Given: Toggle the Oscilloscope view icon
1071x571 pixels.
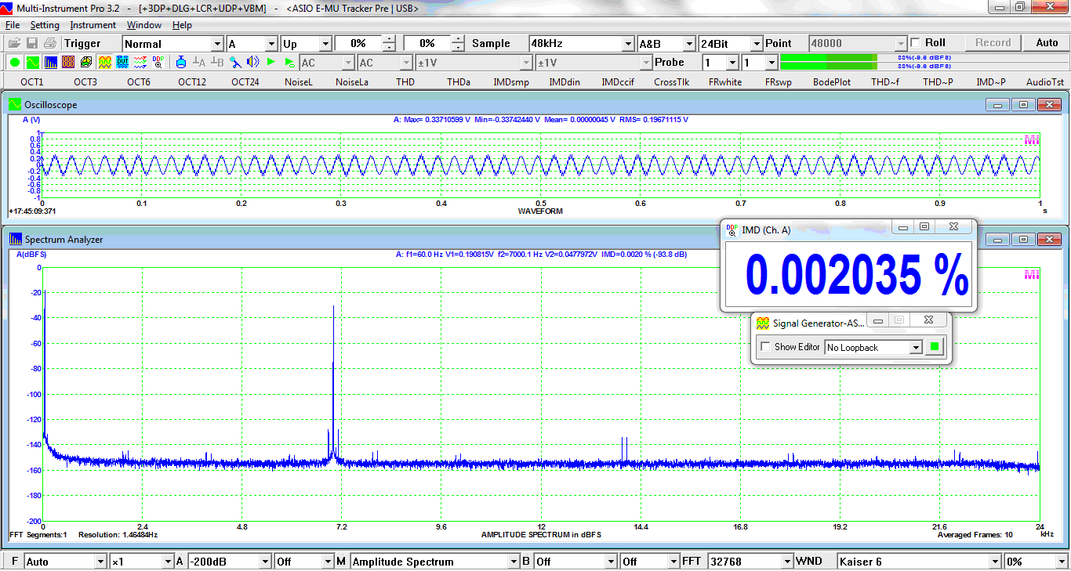Looking at the screenshot, I should tap(33, 62).
